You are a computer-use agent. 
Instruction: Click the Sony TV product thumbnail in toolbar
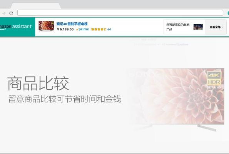pyautogui.click(x=46, y=26)
